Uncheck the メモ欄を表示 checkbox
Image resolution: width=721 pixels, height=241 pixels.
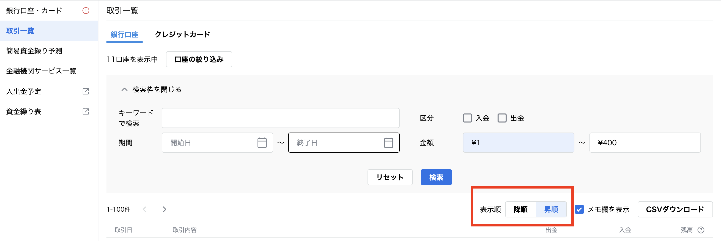click(579, 209)
